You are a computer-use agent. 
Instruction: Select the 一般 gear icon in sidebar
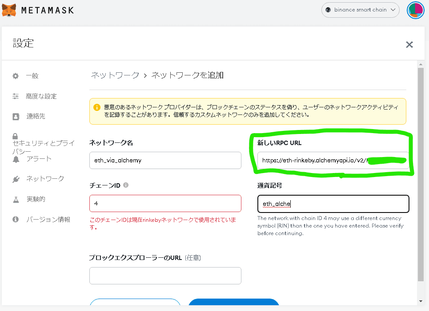(x=16, y=76)
